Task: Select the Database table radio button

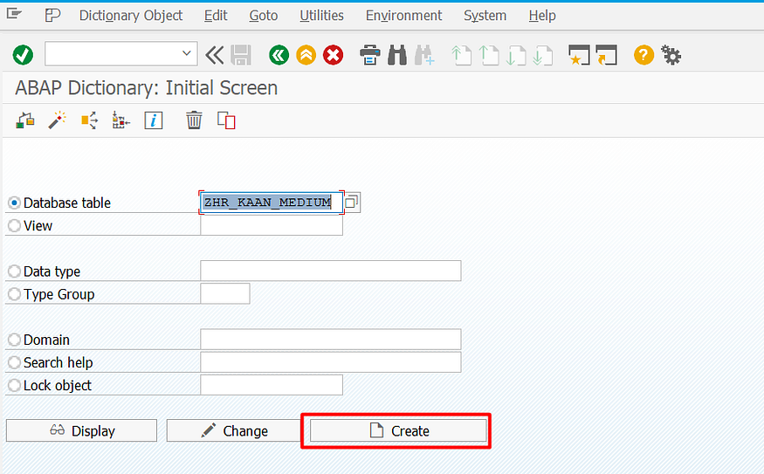Action: [x=14, y=203]
